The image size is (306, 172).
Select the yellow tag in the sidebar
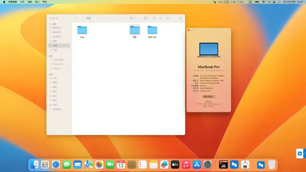click(59, 87)
